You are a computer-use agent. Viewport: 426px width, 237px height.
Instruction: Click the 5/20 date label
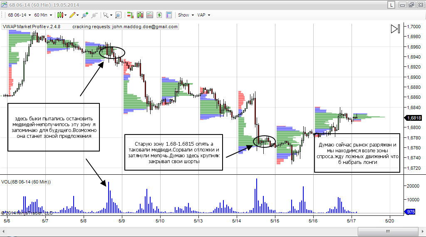[389, 221]
